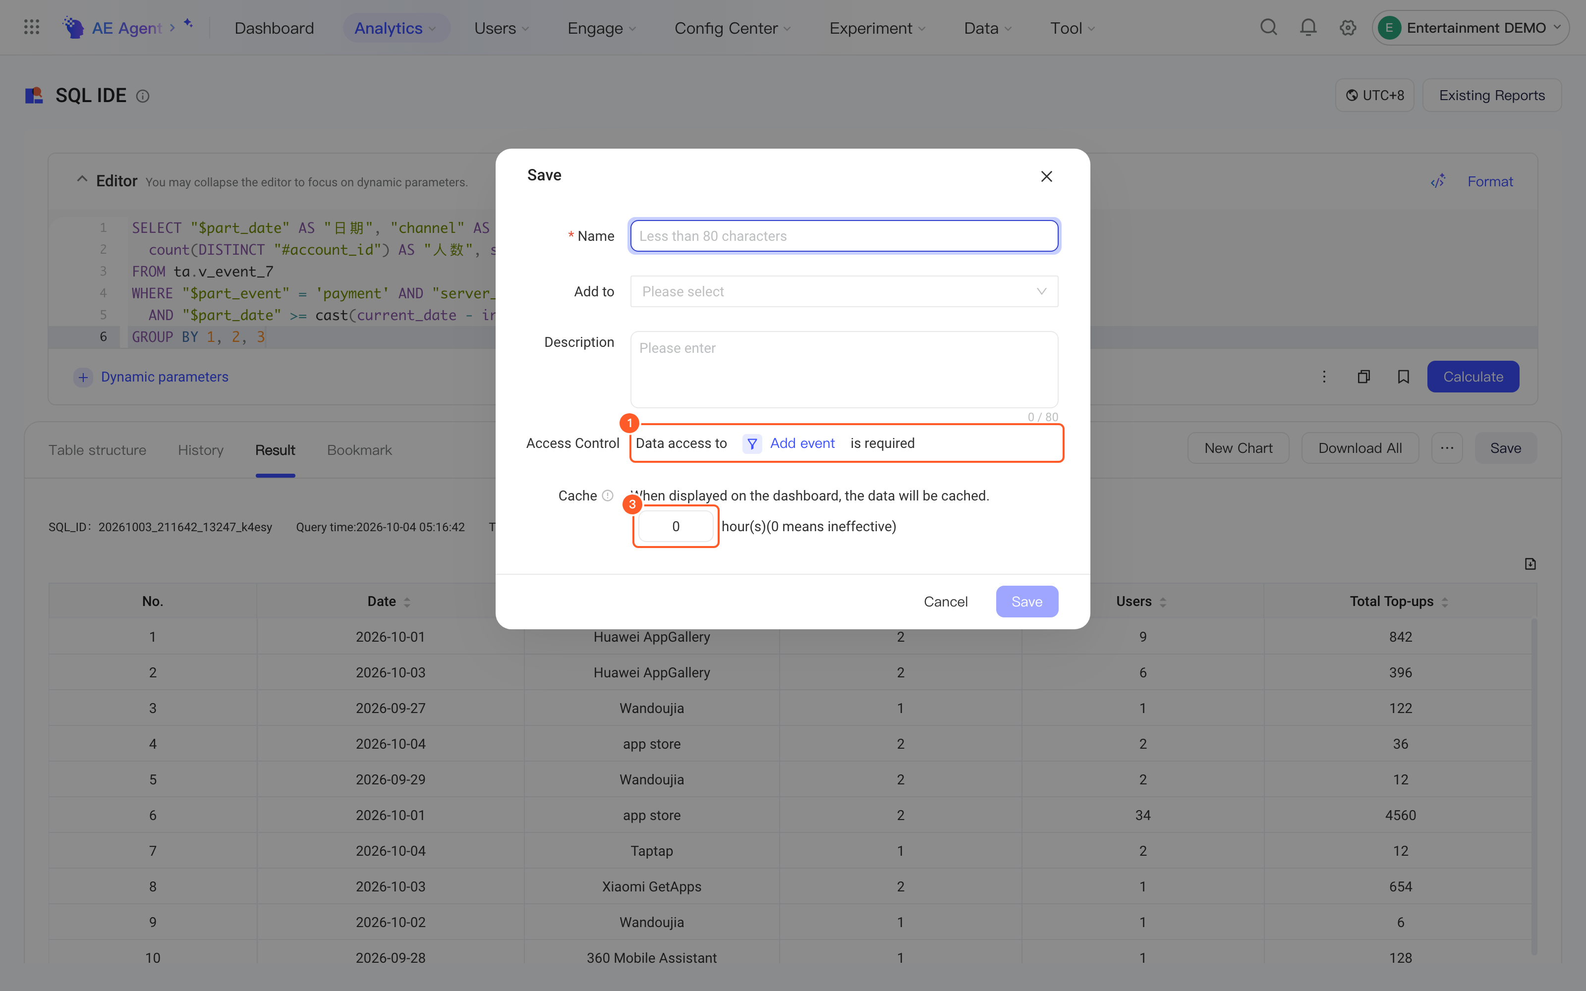Click the Name input field

tap(844, 236)
